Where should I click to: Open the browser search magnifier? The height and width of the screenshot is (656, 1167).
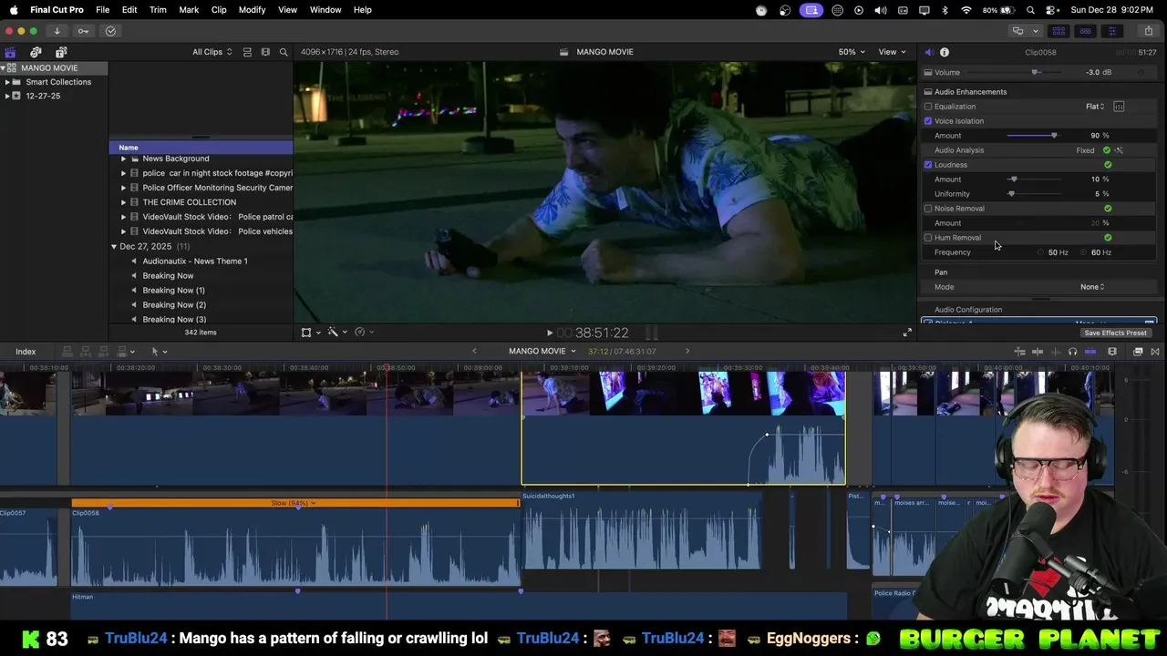[x=284, y=52]
